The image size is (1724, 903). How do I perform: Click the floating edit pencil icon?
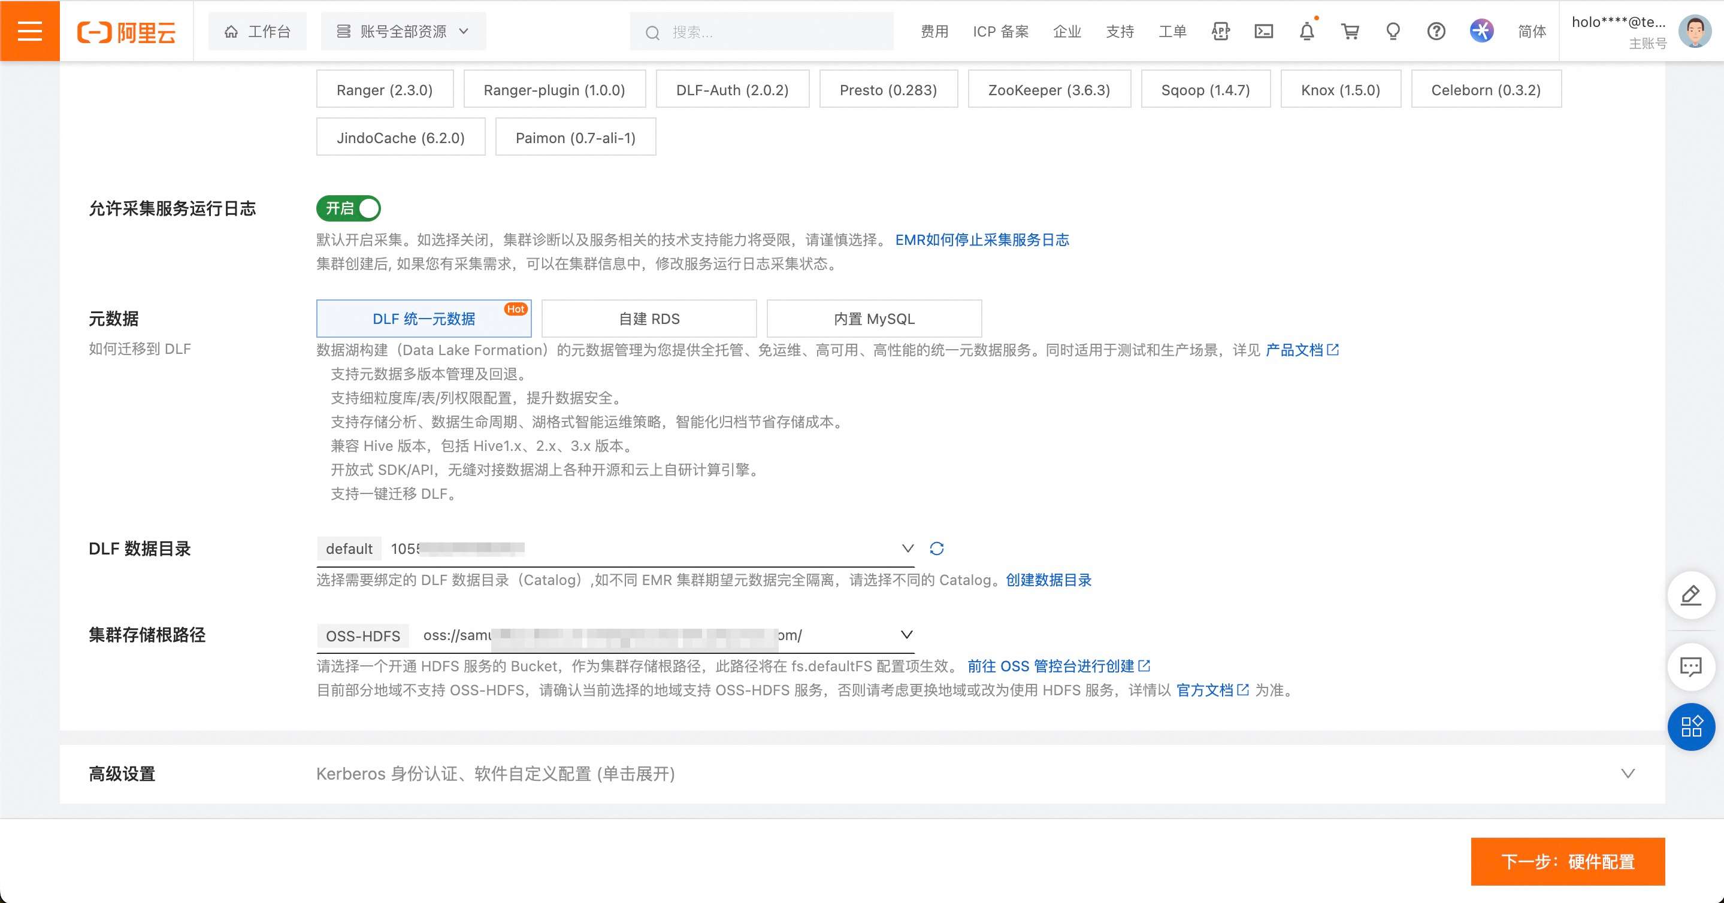click(x=1690, y=595)
